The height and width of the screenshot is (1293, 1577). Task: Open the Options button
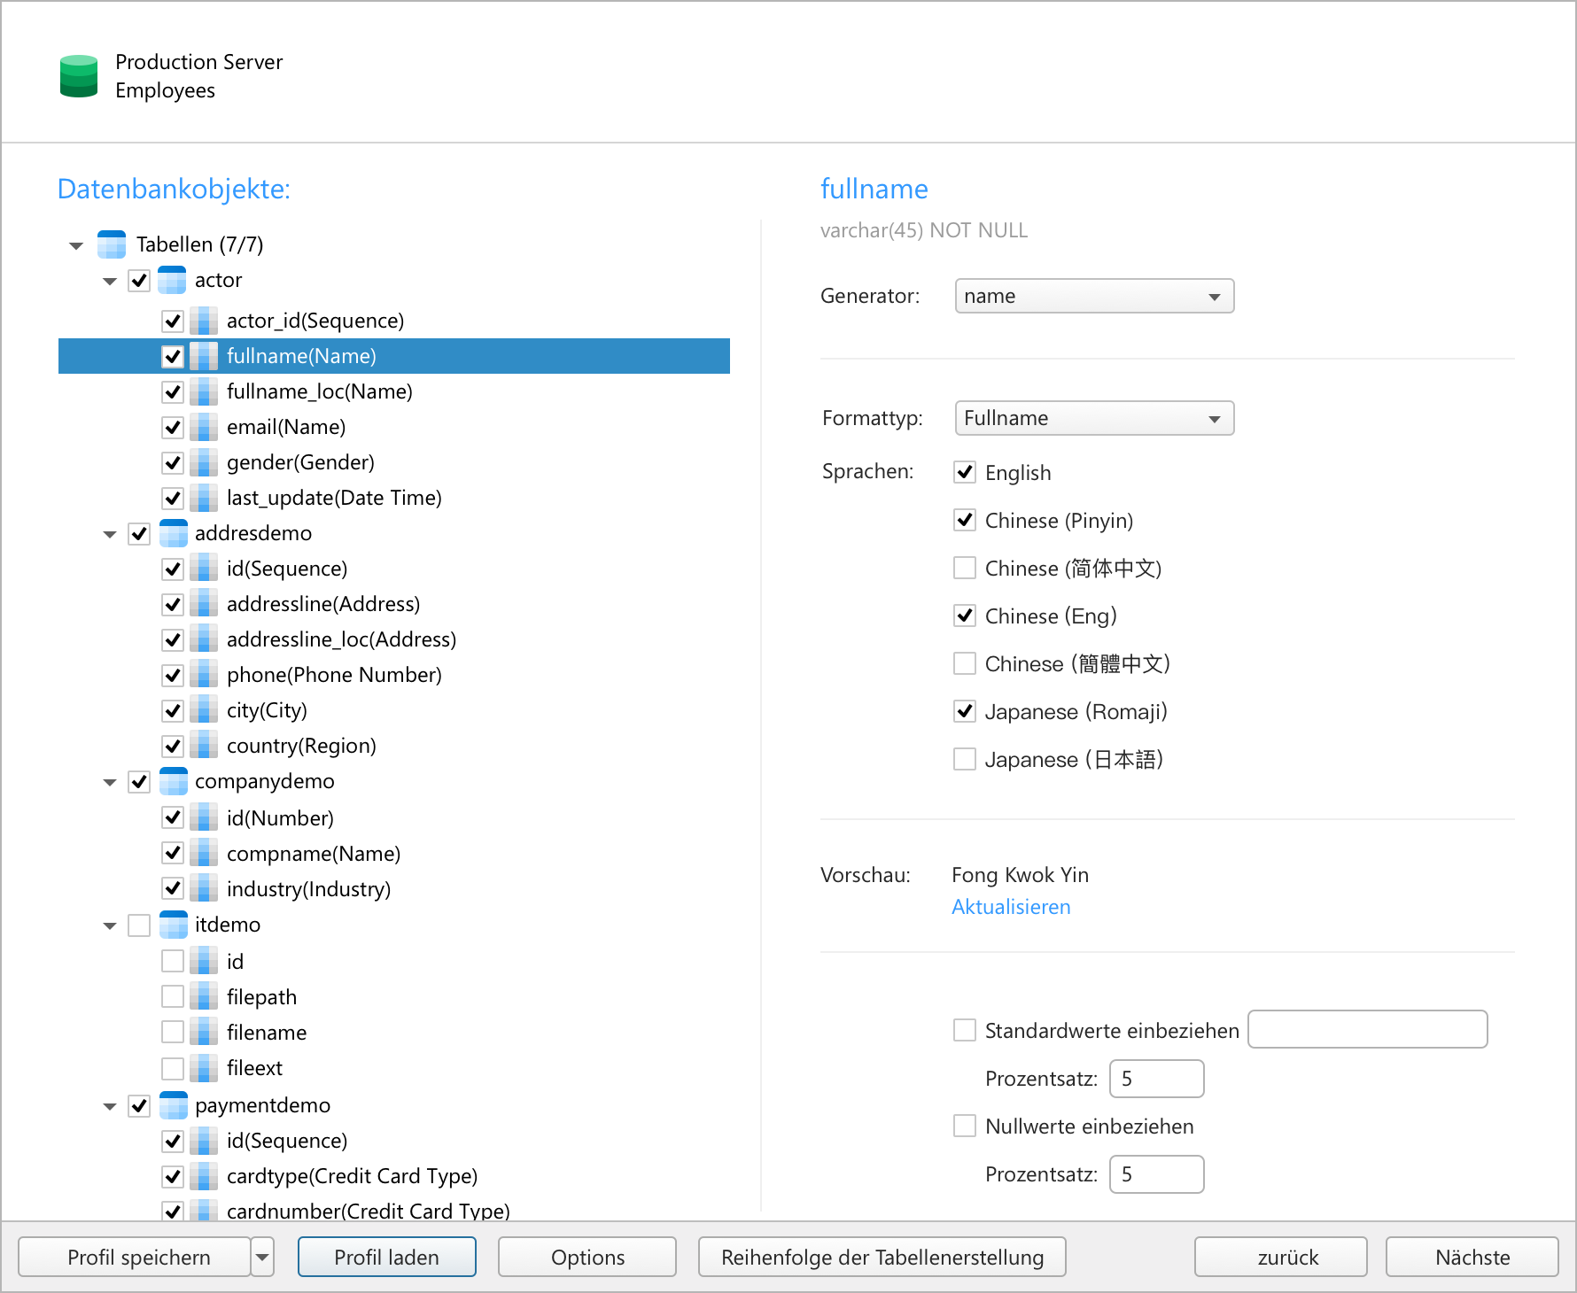(x=587, y=1257)
